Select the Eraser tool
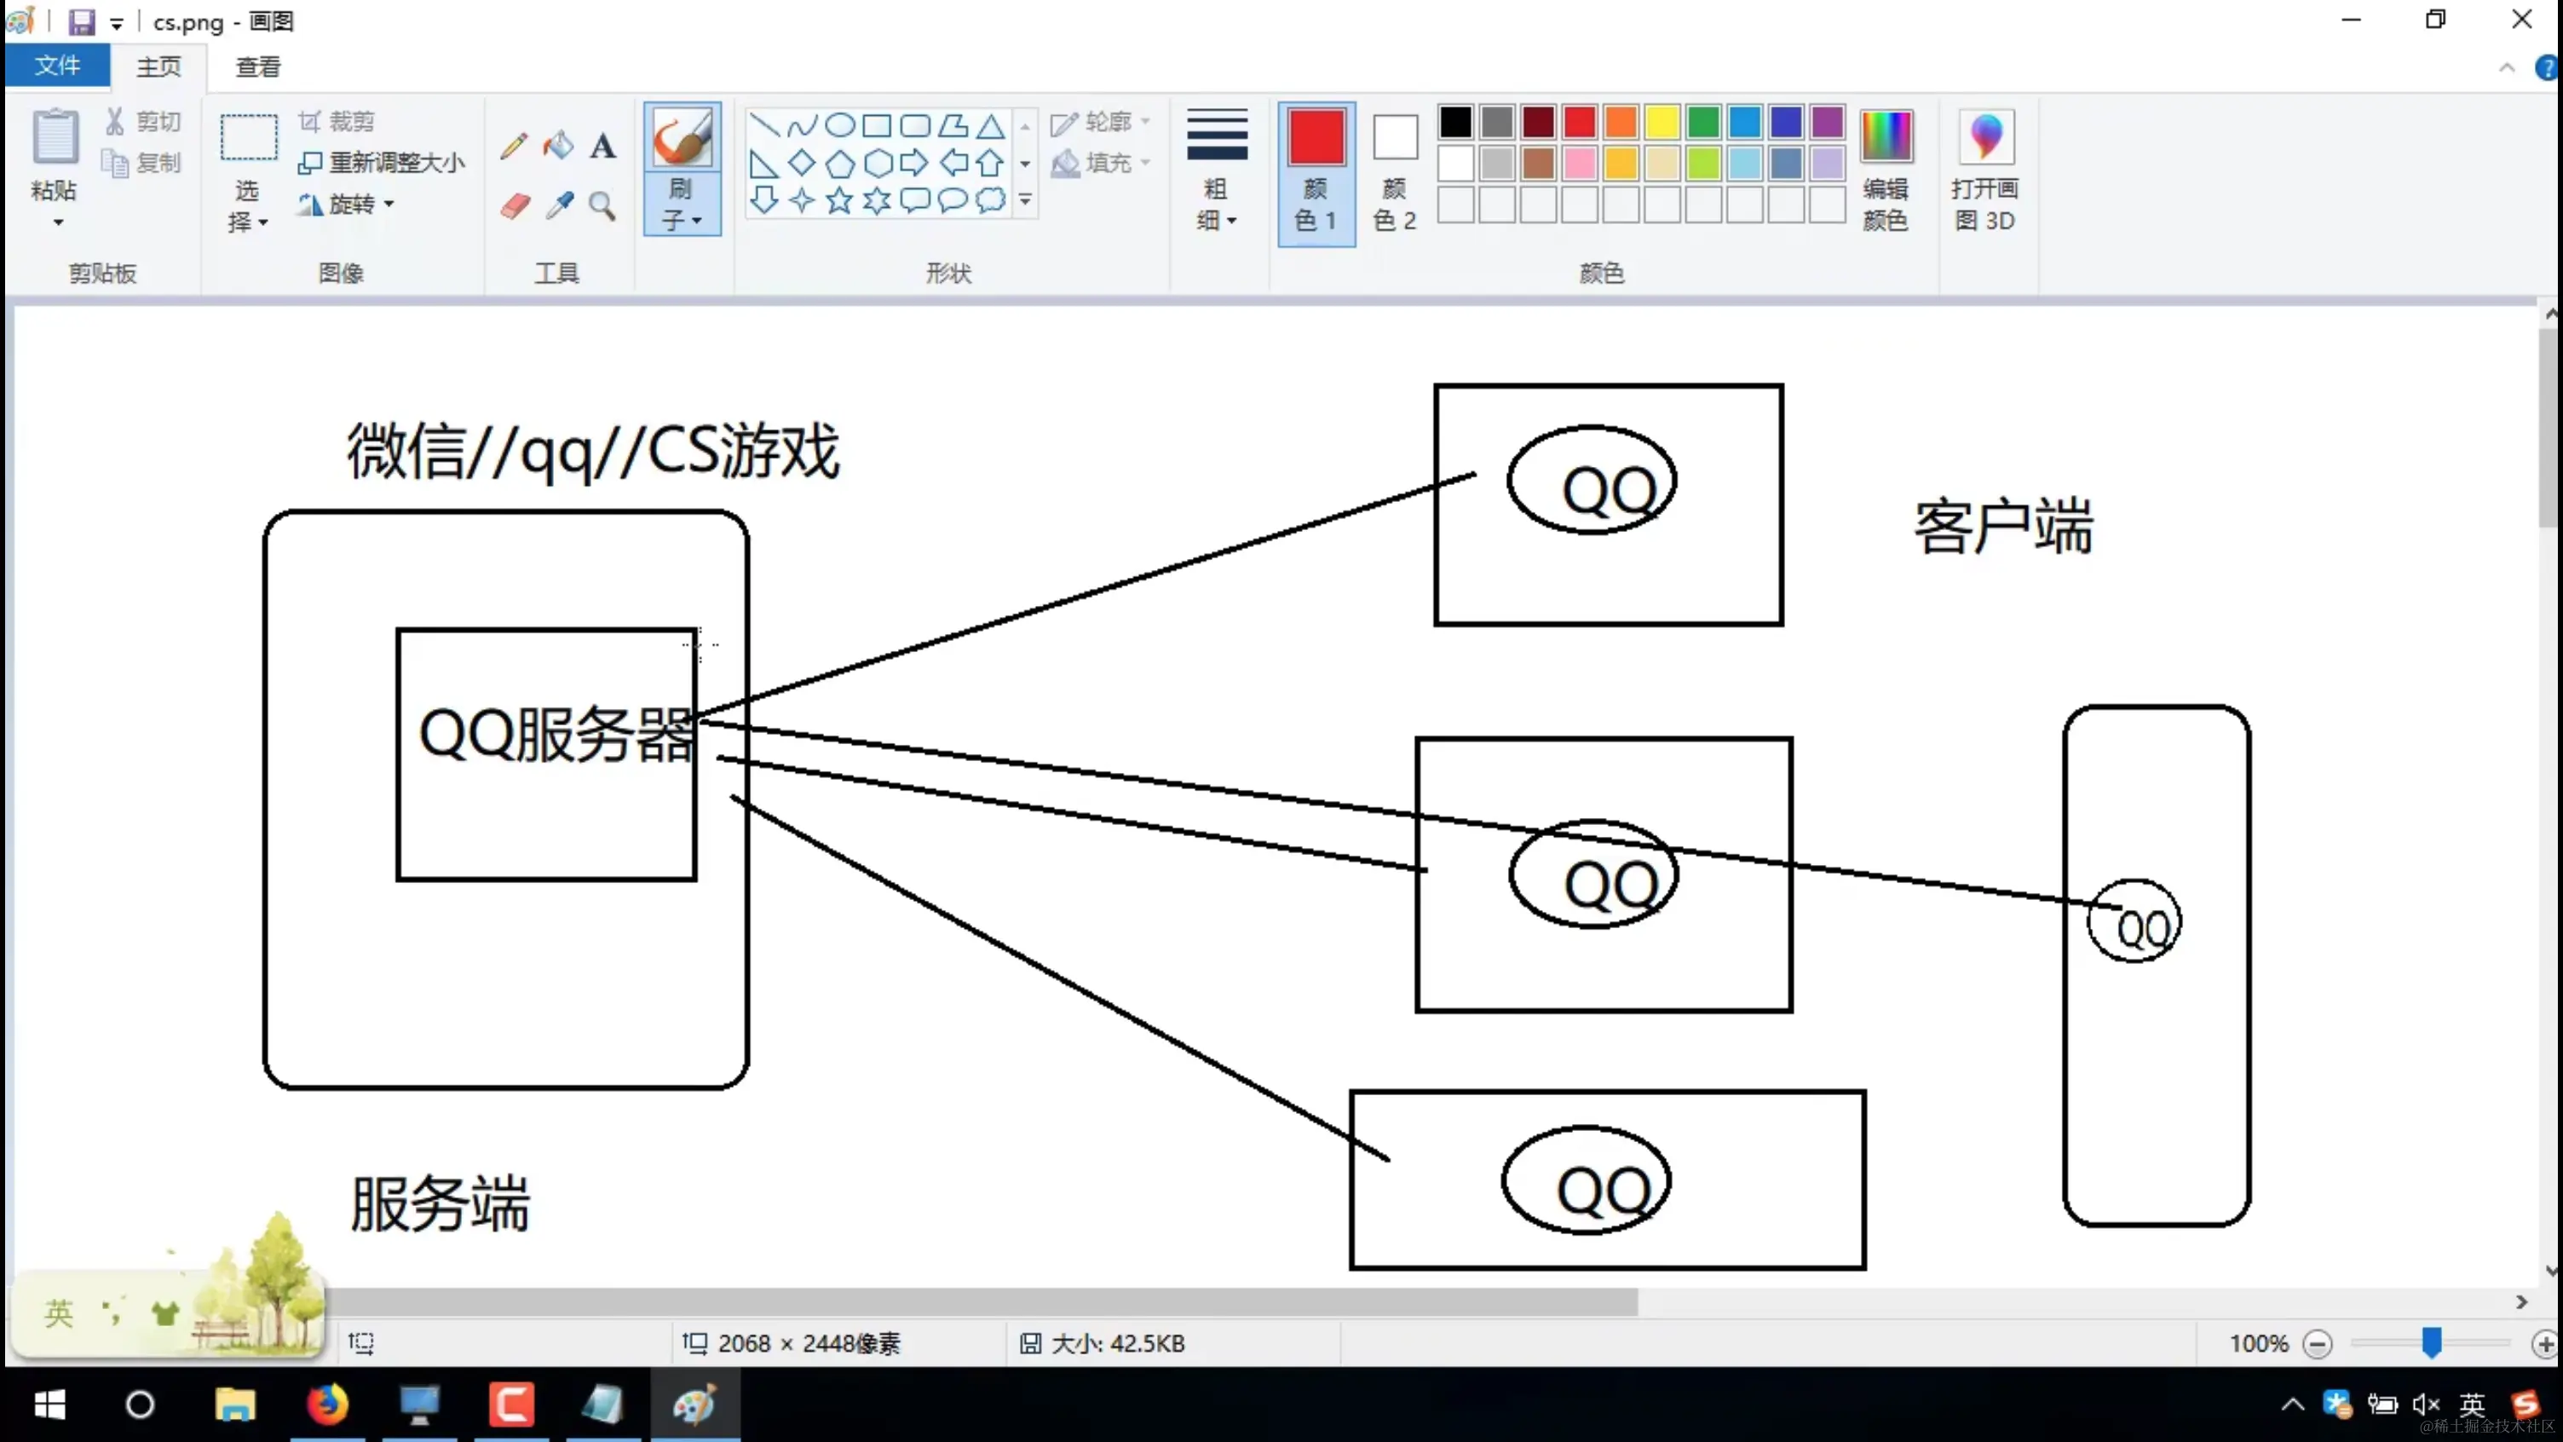Image resolution: width=2563 pixels, height=1442 pixels. 515,206
